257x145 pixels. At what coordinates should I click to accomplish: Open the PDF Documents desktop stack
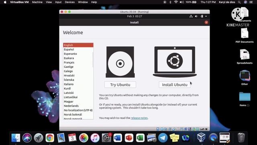tap(245, 35)
